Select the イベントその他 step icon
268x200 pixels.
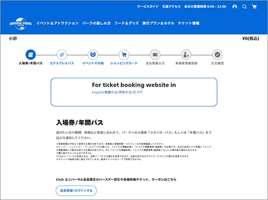(x=93, y=54)
